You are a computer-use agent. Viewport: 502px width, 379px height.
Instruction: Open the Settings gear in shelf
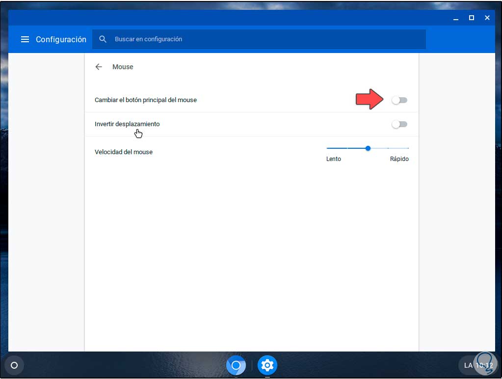267,365
